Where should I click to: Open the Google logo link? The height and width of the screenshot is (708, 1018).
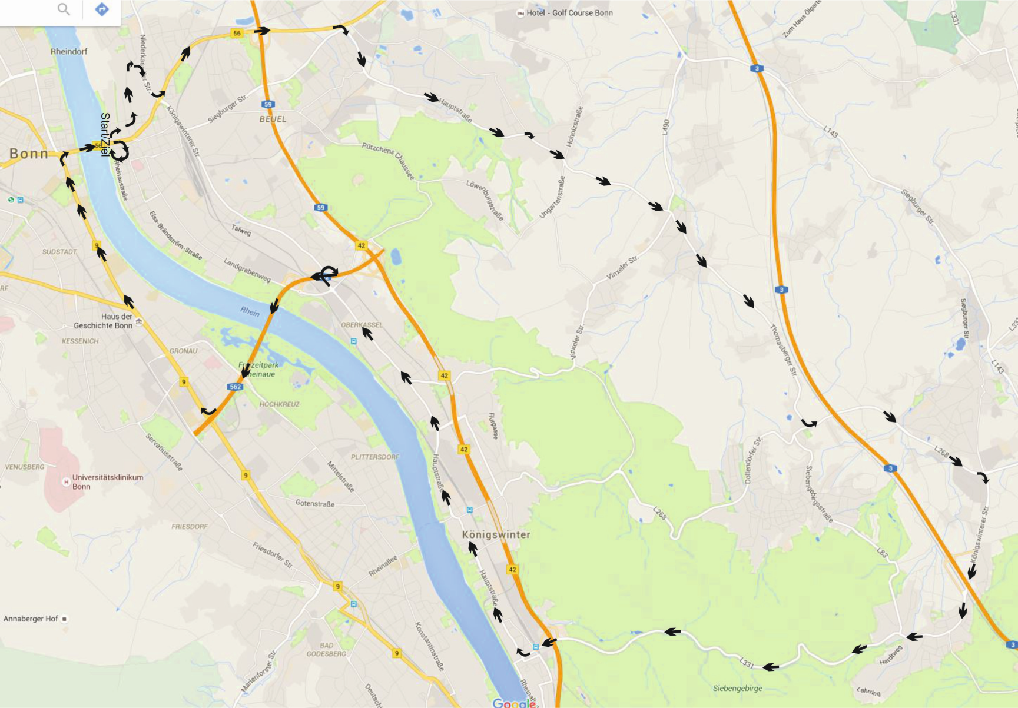pos(514,703)
